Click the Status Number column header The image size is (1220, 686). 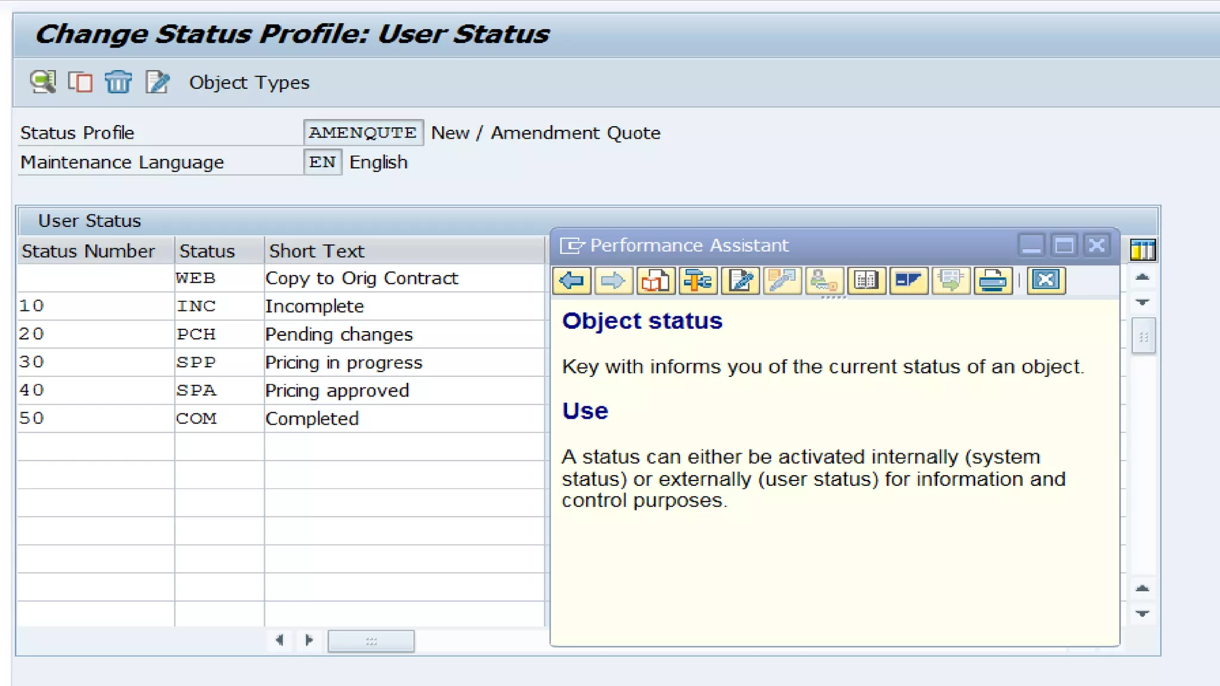click(x=88, y=251)
